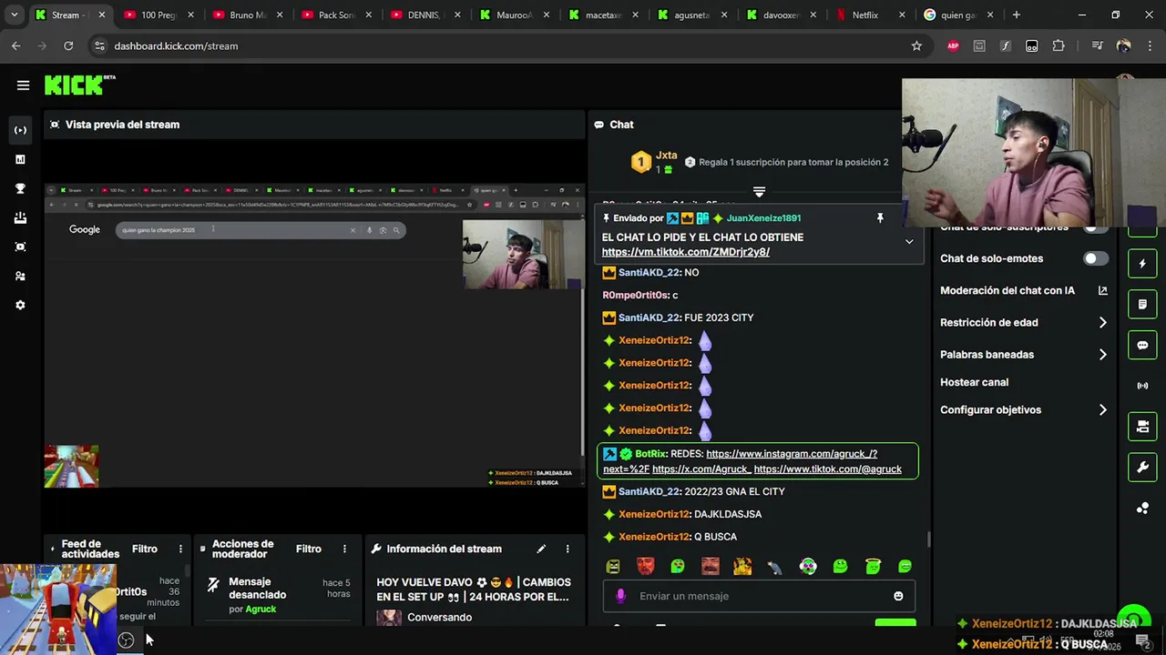
Task: Expand Restricción de edad option
Action: pos(1102,322)
